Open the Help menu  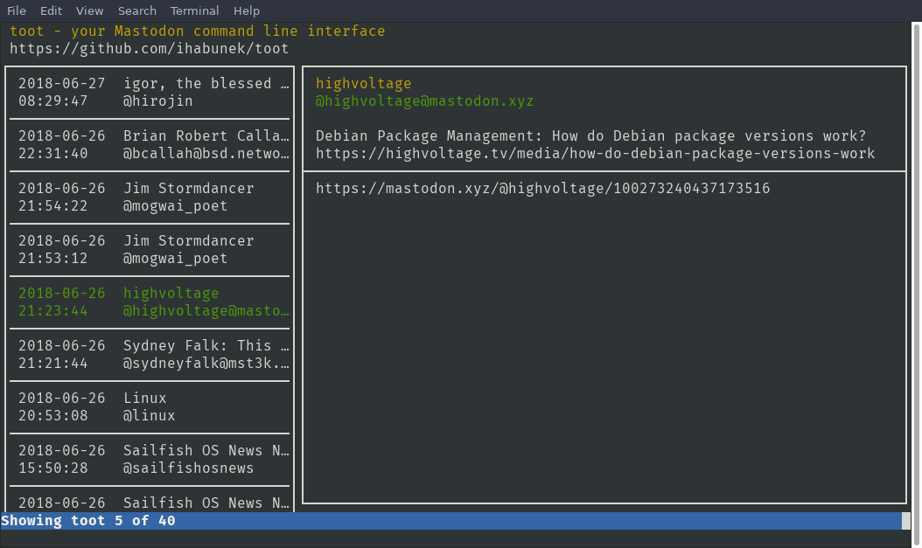tap(247, 10)
